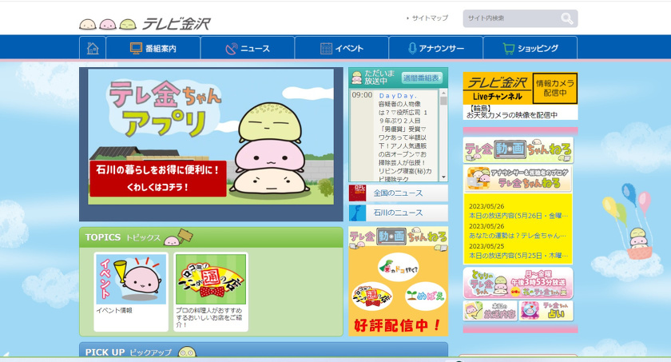The width and height of the screenshot is (671, 362).
Task: Click the search magnifier icon
Action: (x=566, y=18)
